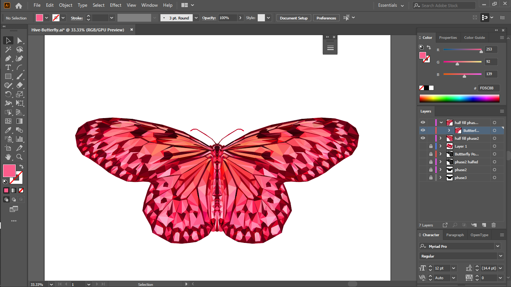
Task: Open the Layers panel menu
Action: (502, 111)
